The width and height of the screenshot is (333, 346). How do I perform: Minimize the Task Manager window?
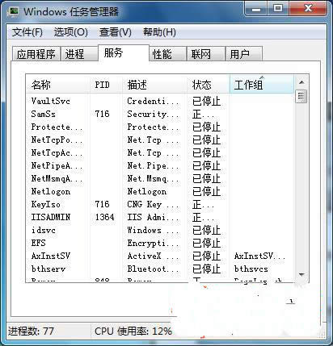[255, 9]
